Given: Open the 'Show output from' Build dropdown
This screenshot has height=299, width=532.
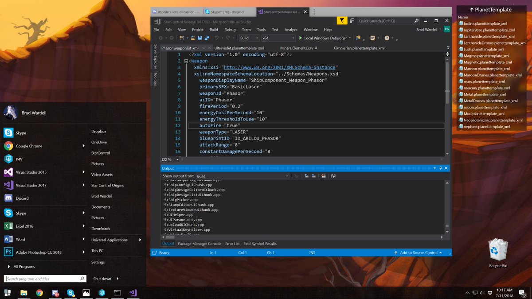Looking at the screenshot, I should pyautogui.click(x=243, y=176).
